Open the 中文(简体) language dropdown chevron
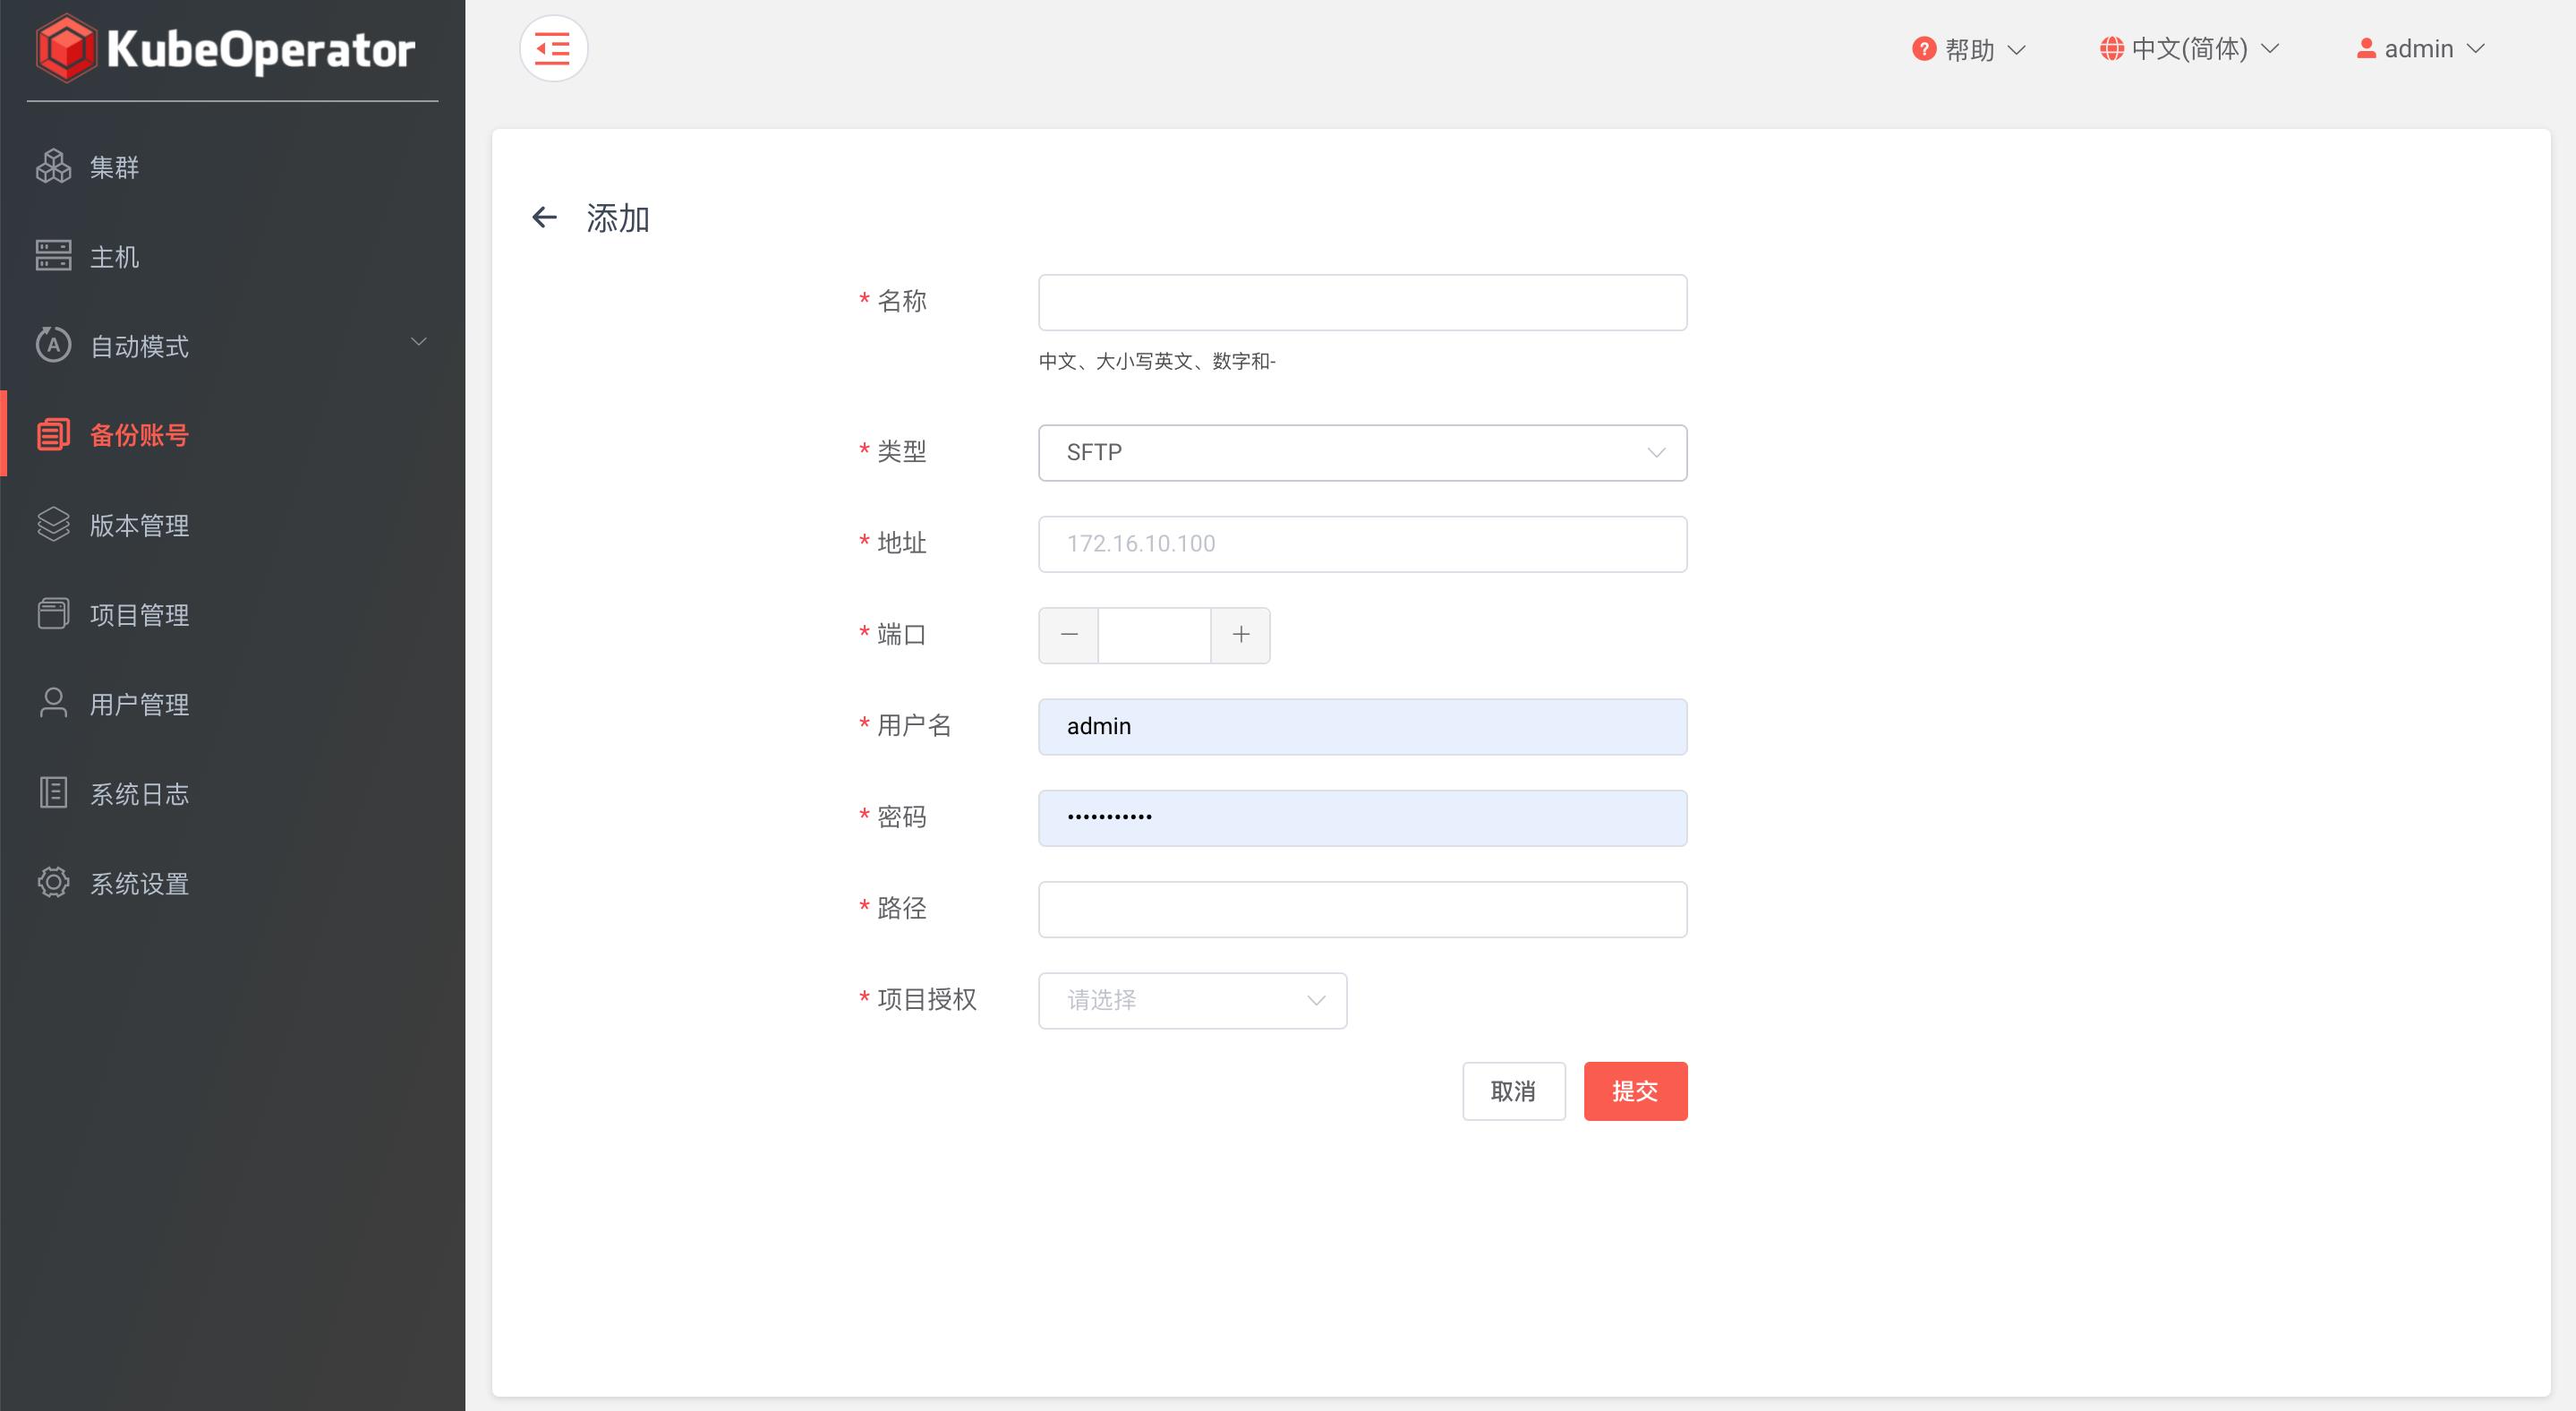2576x1411 pixels. click(2270, 49)
